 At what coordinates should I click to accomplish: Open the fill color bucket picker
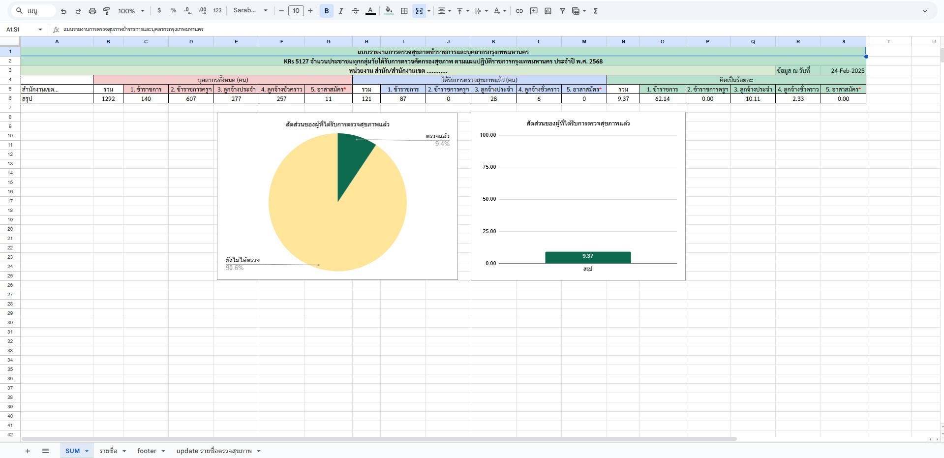(389, 11)
